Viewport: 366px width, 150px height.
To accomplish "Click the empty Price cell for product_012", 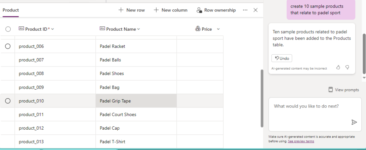I will (x=200, y=128).
